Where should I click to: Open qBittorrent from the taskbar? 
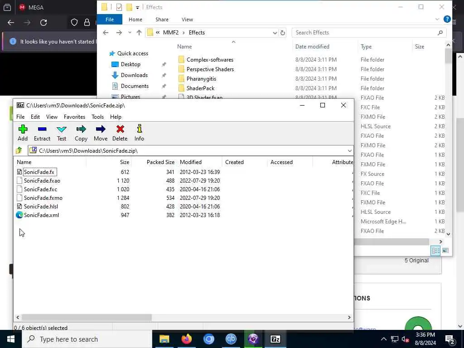231,339
